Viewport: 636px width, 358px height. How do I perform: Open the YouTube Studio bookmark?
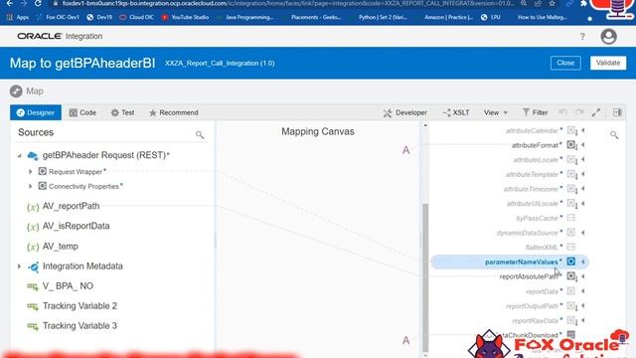pos(185,18)
